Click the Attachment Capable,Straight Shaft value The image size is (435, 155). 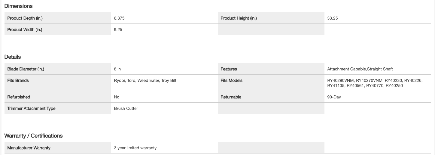(360, 69)
